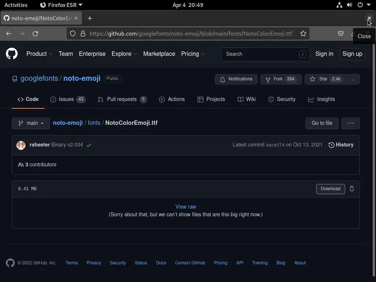Expand the Star lists dropdown arrow

pyautogui.click(x=354, y=79)
